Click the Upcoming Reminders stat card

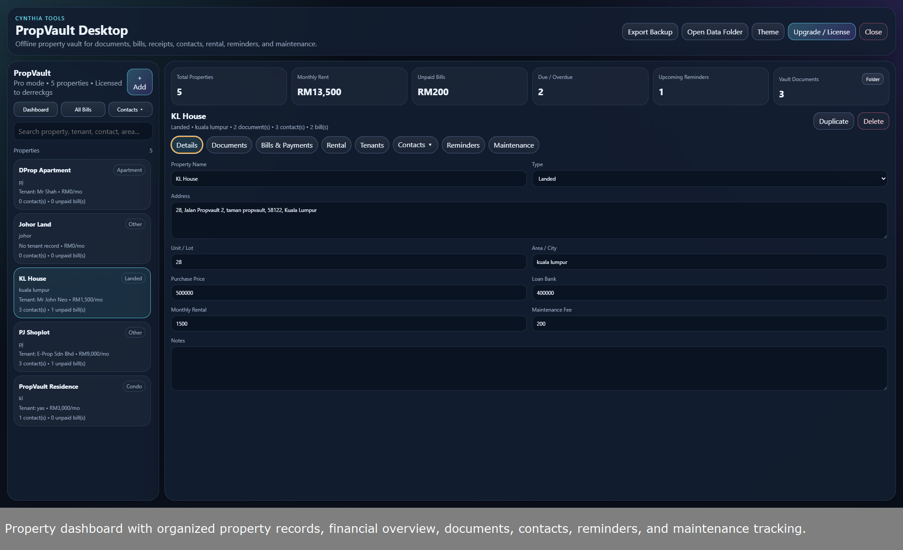(711, 86)
